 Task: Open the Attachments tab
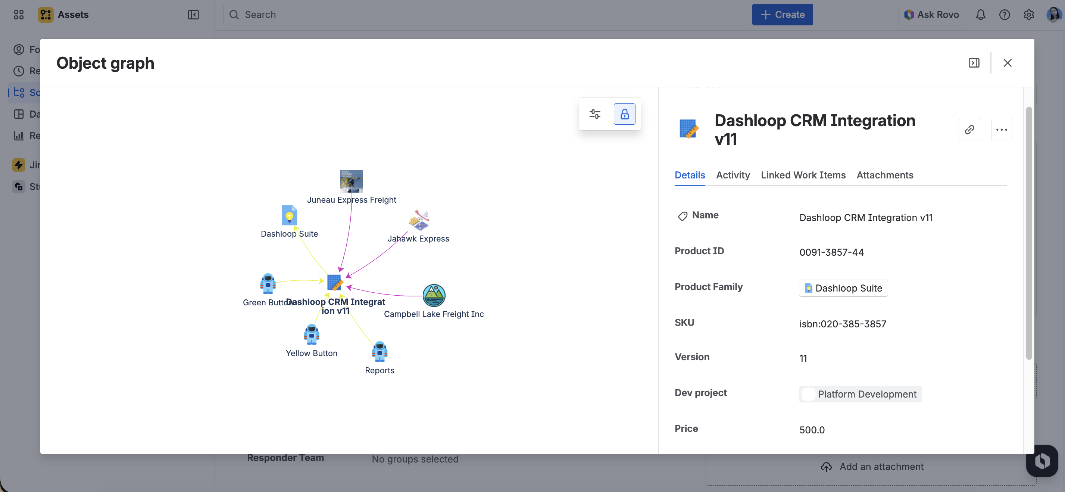pos(884,175)
